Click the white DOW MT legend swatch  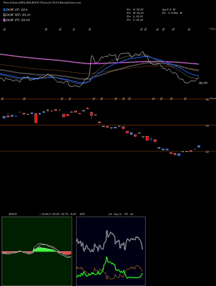[x=4, y=15]
